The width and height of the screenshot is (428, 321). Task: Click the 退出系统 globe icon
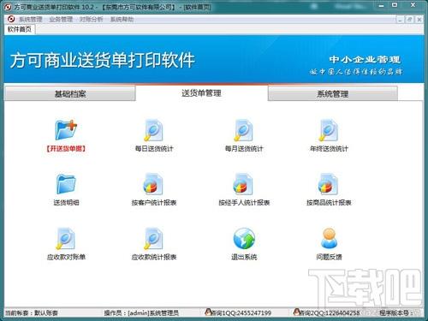[244, 239]
